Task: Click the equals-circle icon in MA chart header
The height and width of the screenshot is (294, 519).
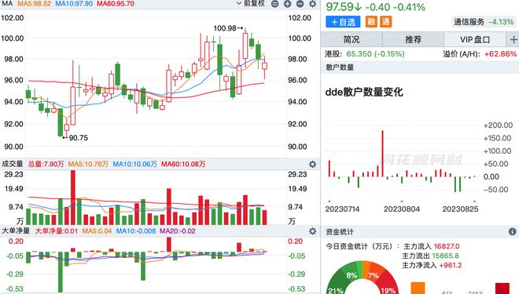Action: 274,4
